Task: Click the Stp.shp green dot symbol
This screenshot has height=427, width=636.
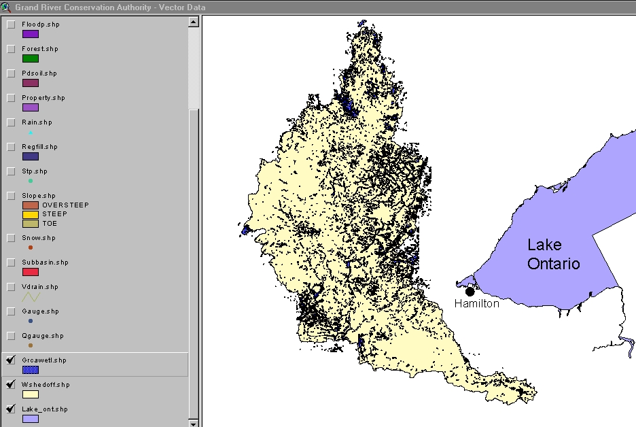Action: 31,181
